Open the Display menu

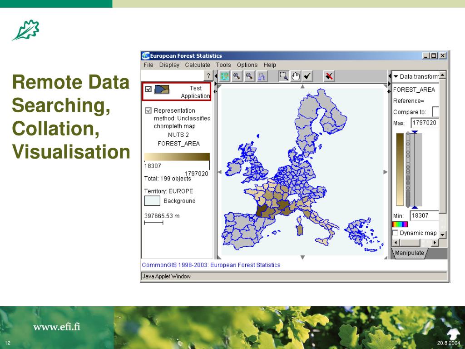(x=169, y=65)
